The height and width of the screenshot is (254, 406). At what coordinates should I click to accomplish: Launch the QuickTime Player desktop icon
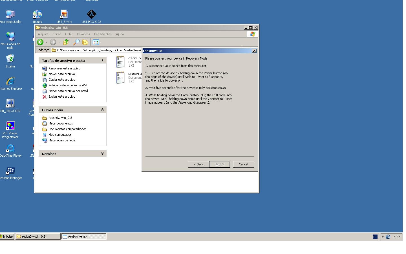tap(10, 148)
